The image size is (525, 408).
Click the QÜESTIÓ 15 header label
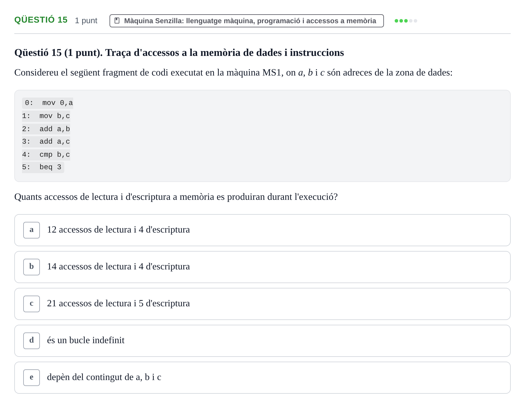tap(41, 20)
